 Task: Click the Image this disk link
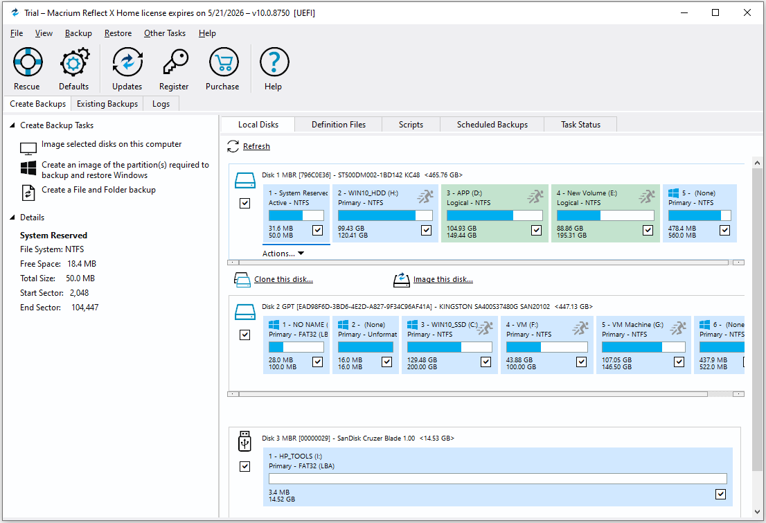443,280
